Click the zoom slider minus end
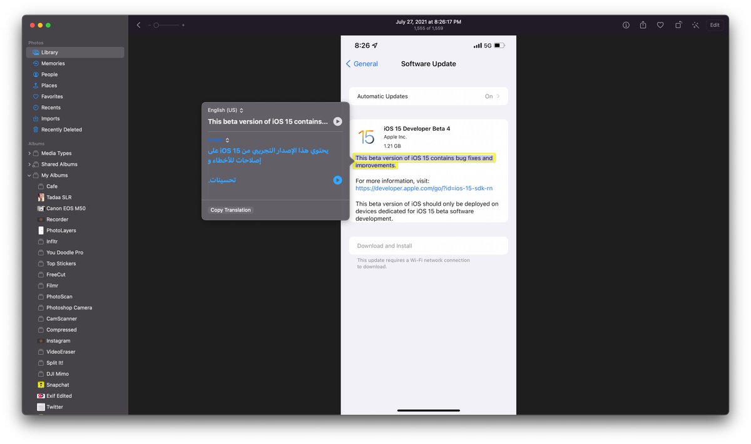Viewport: 751px width, 444px height. coord(150,25)
